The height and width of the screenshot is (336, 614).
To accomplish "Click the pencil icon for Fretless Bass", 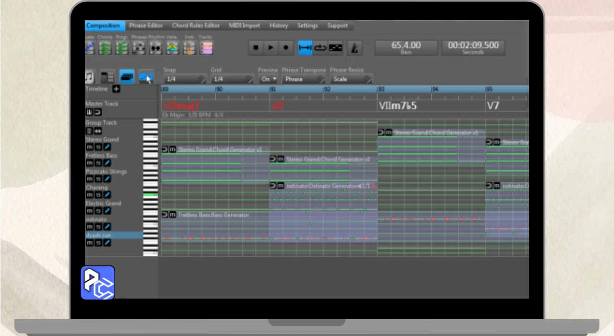I will click(x=107, y=163).
